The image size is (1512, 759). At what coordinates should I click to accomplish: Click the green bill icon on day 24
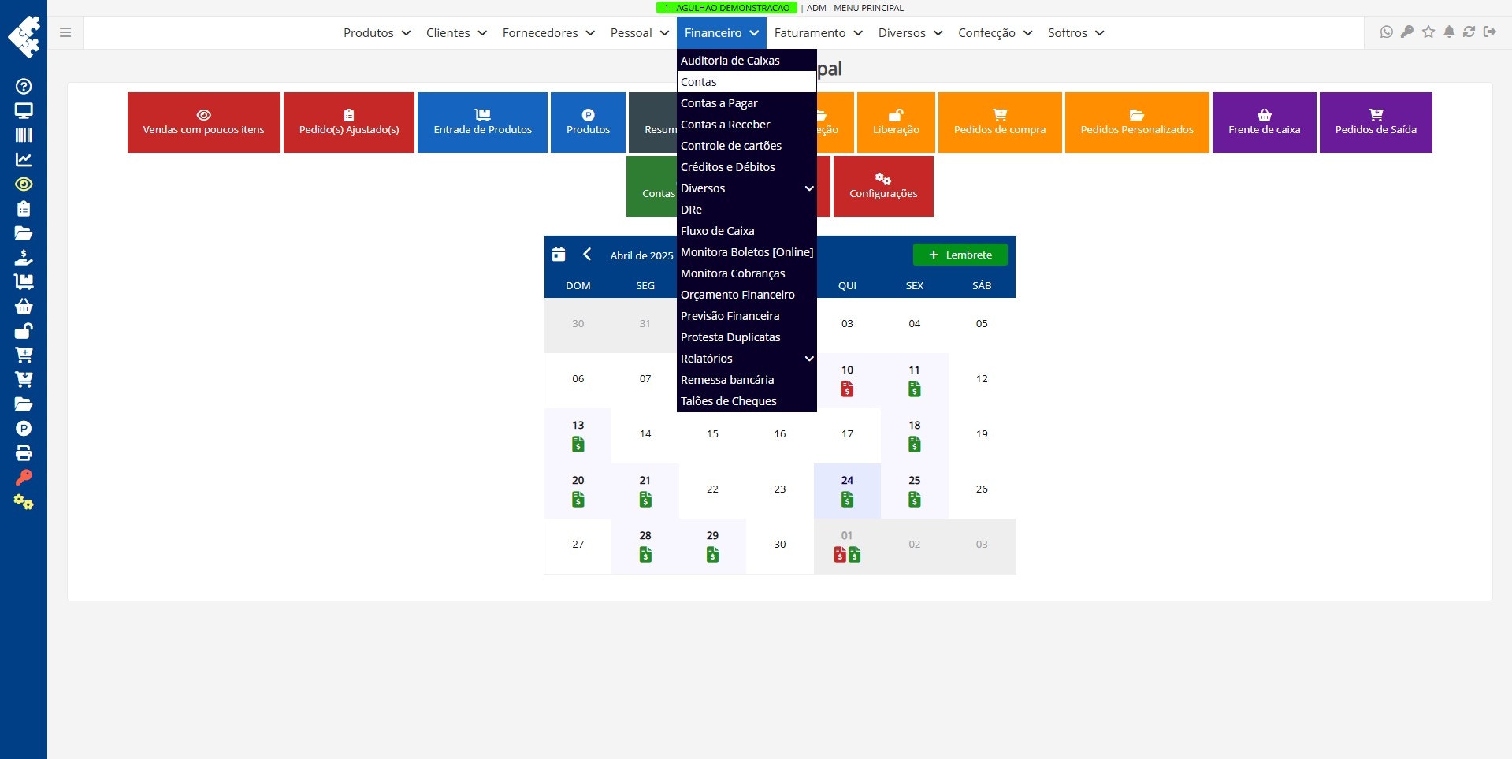847,499
